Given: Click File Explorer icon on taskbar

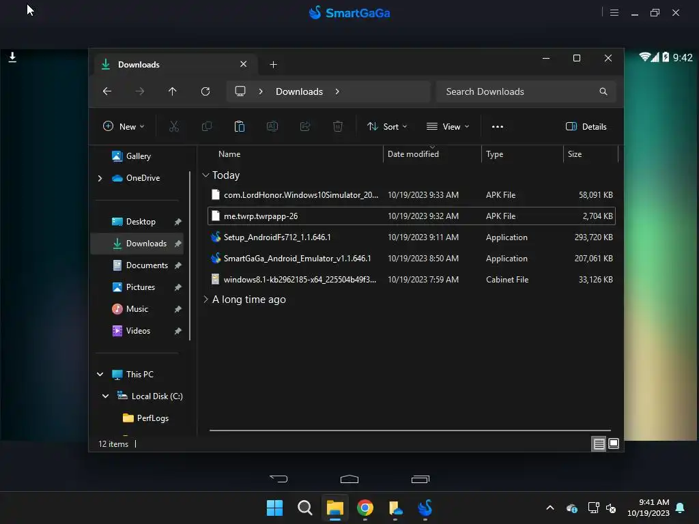Looking at the screenshot, I should 334,508.
